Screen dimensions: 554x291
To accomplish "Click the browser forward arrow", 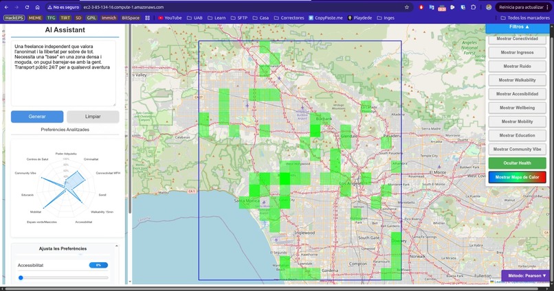I will click(x=16, y=7).
